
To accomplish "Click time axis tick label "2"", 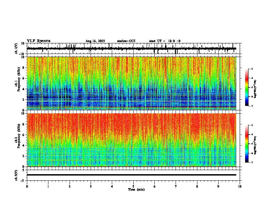I will pos(70,186).
